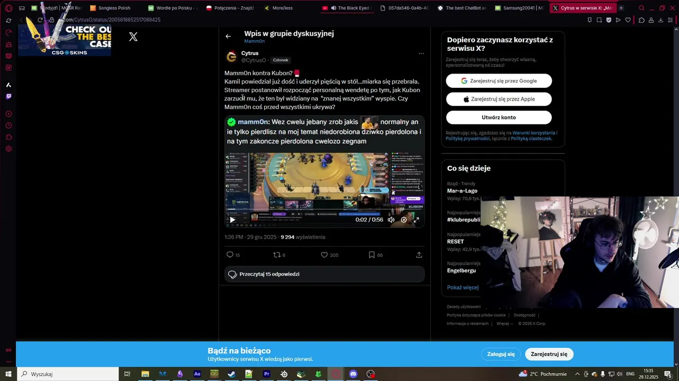
Task: Switch to Połączenia tab
Action: tap(231, 8)
